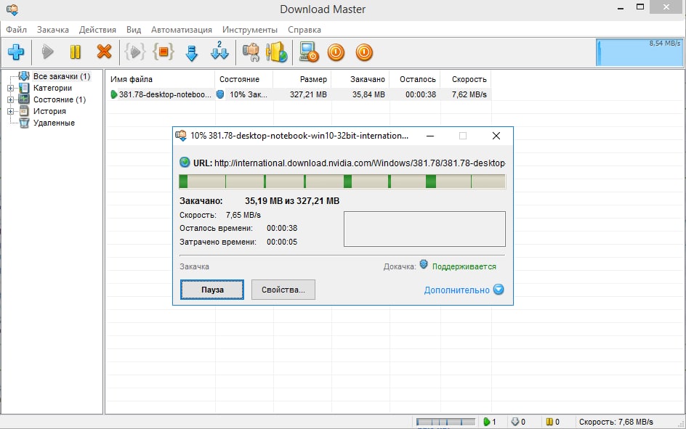Click the empty speed graph box in dialog
686x429 pixels.
pos(424,229)
